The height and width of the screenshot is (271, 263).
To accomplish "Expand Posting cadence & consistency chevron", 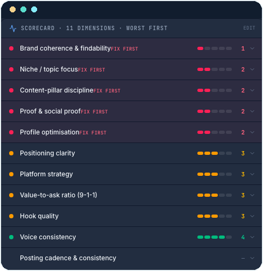I will tap(252, 258).
